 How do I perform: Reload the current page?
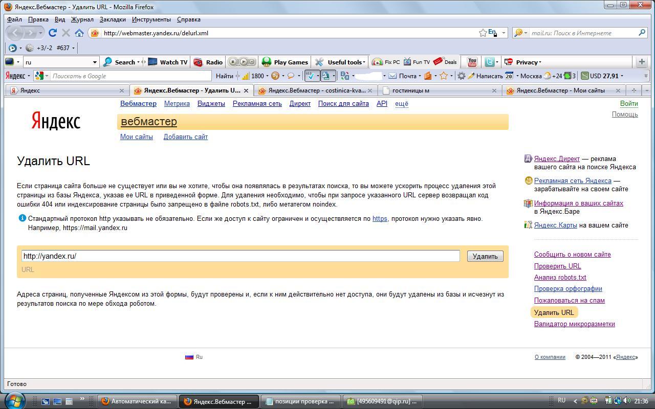(x=52, y=33)
